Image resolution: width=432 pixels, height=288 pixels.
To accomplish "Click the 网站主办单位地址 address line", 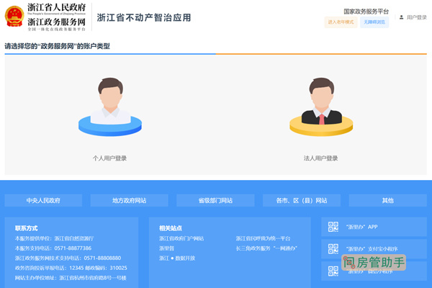I will click(x=71, y=278).
